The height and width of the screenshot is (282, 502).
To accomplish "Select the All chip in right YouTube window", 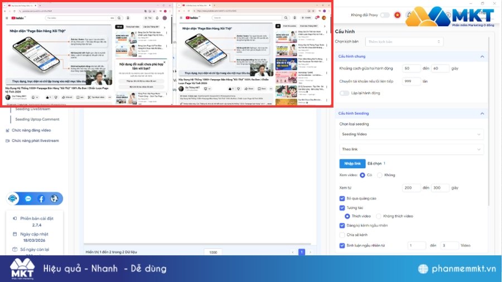I will [x=278, y=26].
